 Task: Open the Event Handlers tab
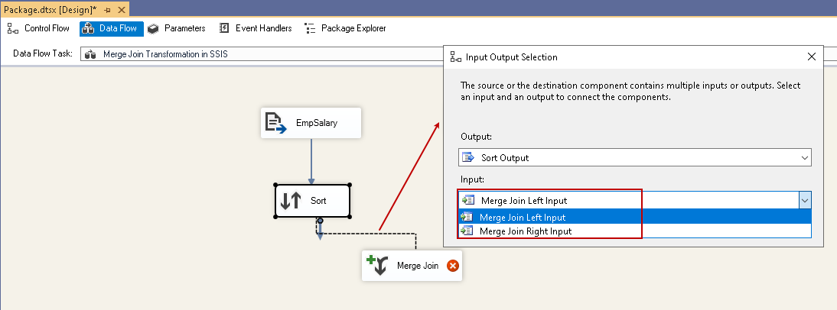255,28
